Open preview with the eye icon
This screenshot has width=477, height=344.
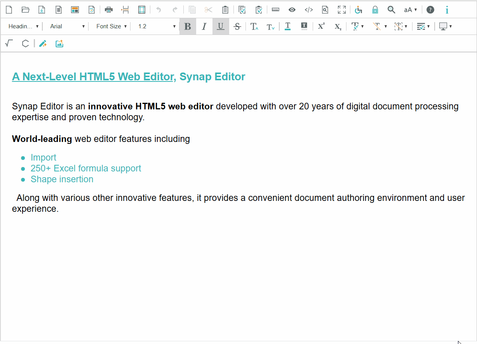292,10
